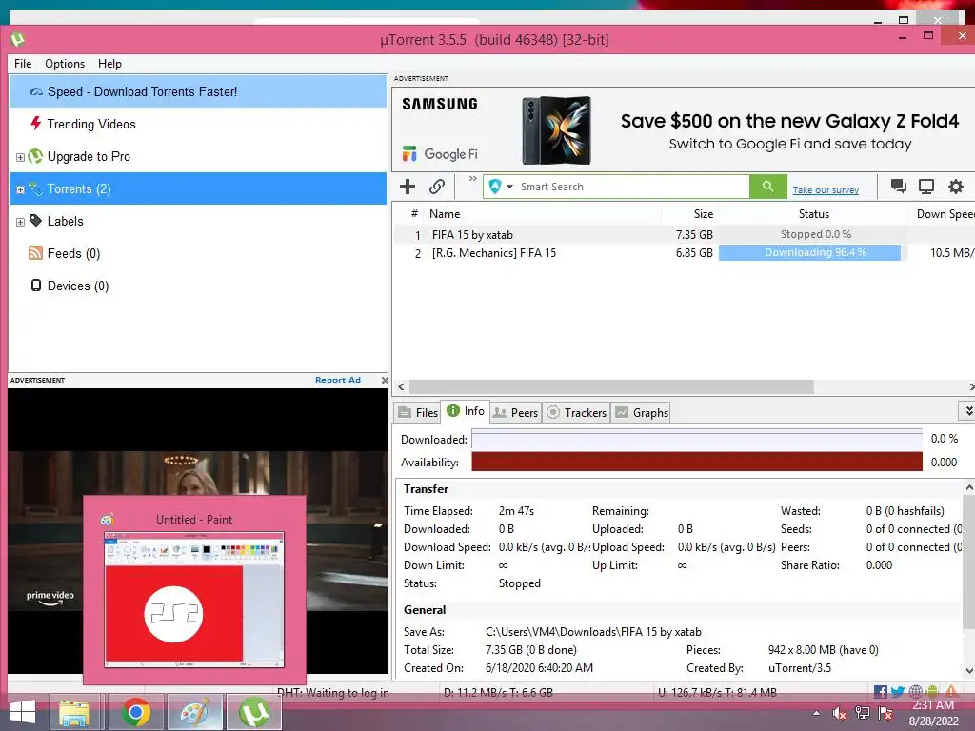Click the warning triangle in status bar
Viewport: 975px width, 731px height.
(x=951, y=691)
